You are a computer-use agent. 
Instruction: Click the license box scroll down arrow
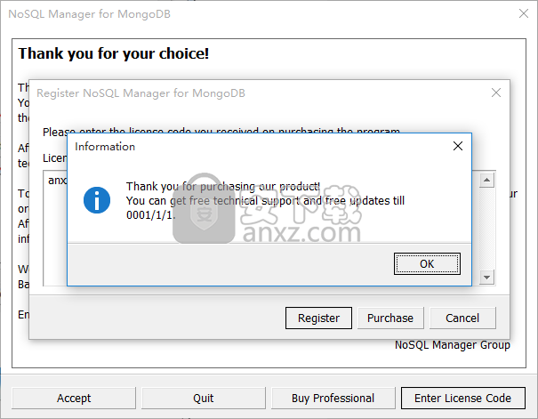486,278
